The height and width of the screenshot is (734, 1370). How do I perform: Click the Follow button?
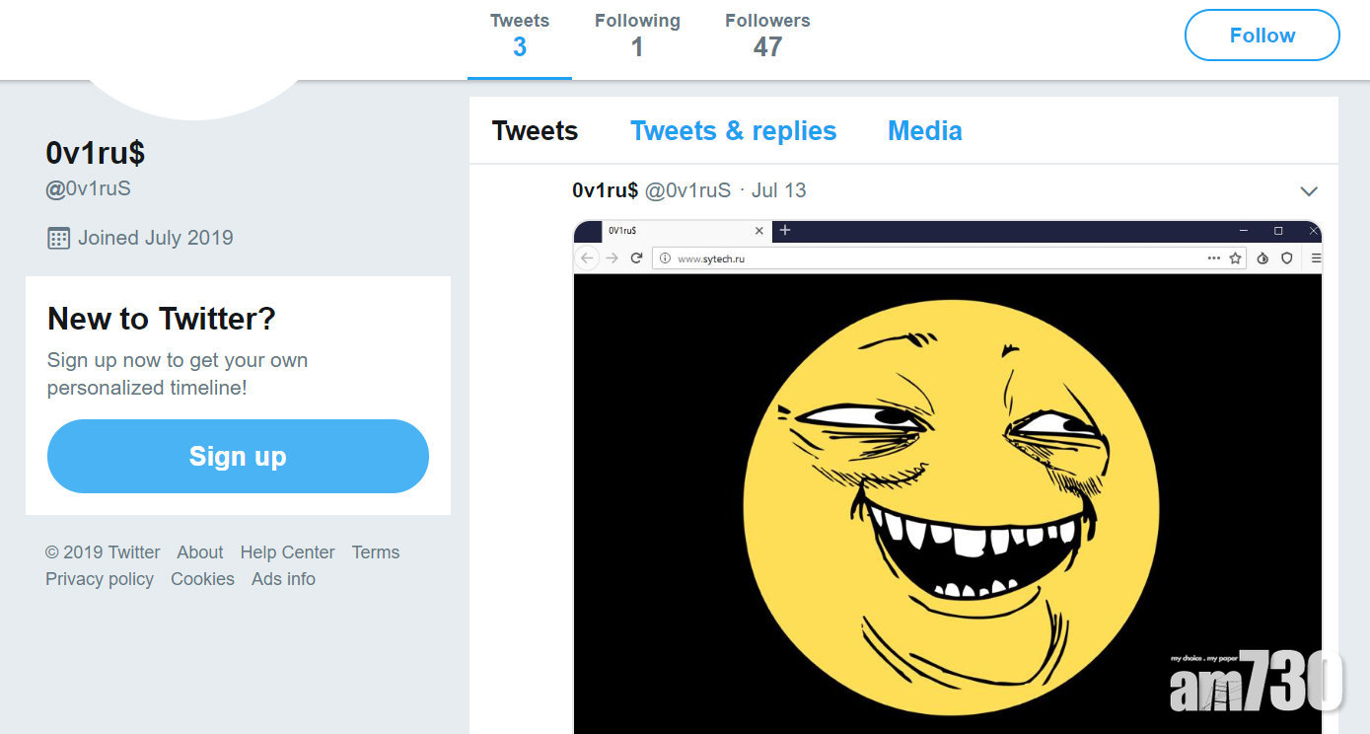[x=1262, y=36]
